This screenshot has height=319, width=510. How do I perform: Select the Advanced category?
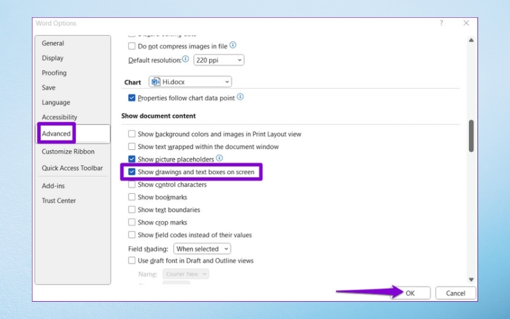point(56,133)
